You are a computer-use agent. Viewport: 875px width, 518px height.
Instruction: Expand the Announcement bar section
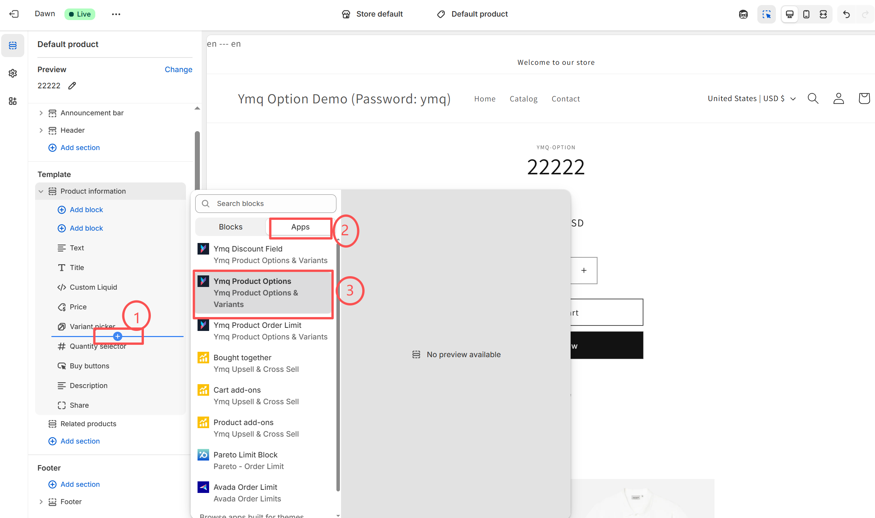coord(41,113)
